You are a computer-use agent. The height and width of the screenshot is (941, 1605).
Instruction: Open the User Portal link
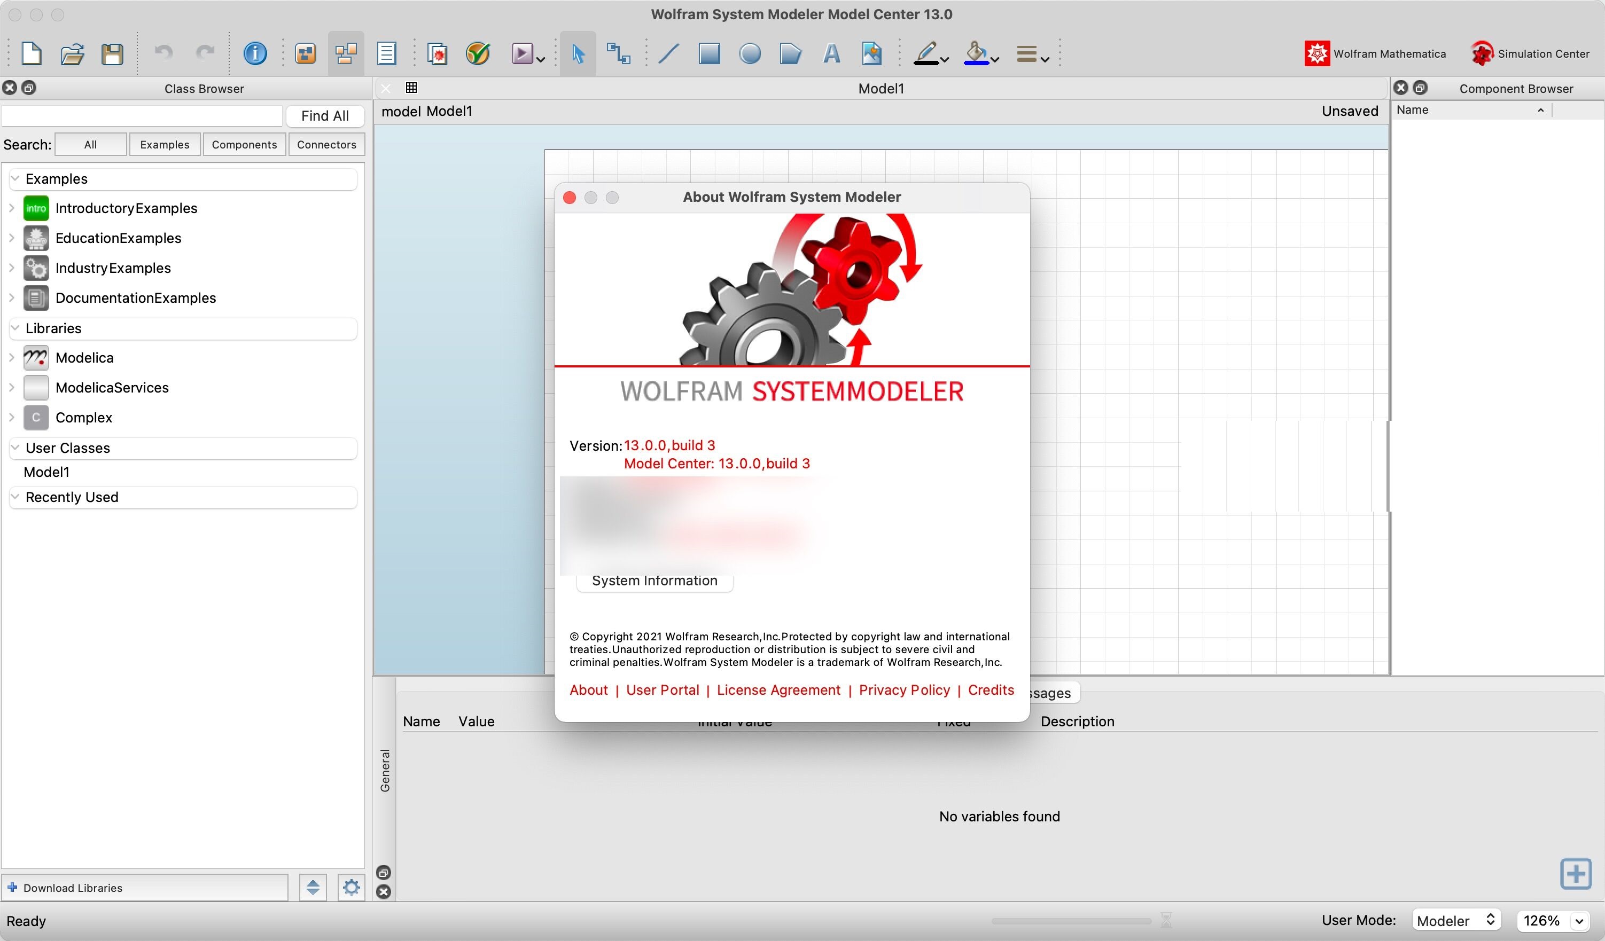[x=661, y=689]
